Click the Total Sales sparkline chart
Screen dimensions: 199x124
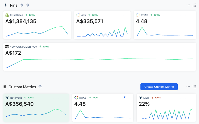tap(37, 31)
